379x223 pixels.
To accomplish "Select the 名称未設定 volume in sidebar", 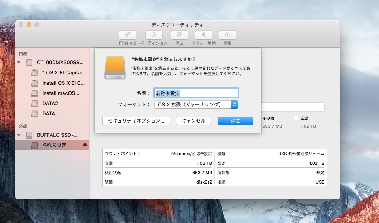I will click(x=54, y=145).
